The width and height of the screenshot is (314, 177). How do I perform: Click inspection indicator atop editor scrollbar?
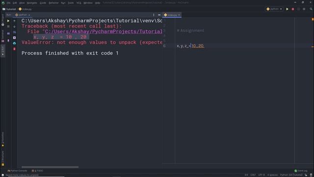[313, 19]
